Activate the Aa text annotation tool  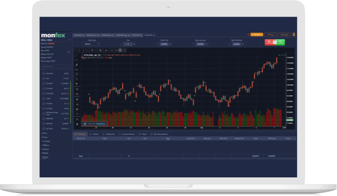pyautogui.click(x=77, y=69)
